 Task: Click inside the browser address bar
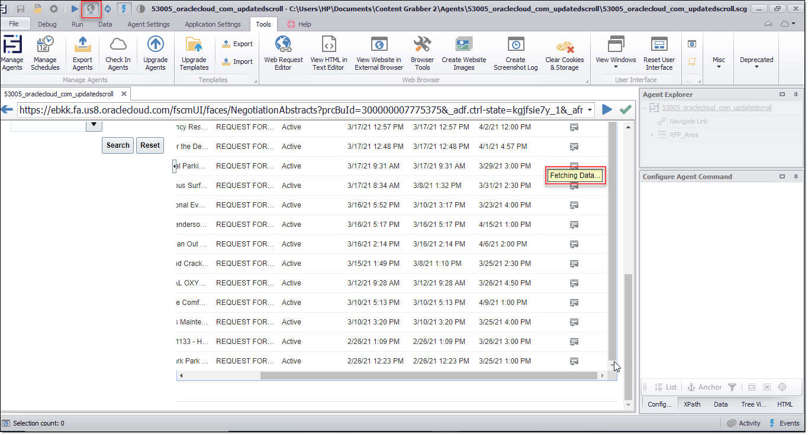296,109
